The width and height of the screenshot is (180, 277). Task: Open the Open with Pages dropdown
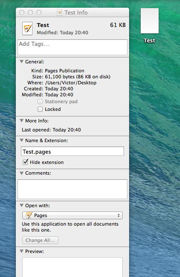tap(72, 215)
